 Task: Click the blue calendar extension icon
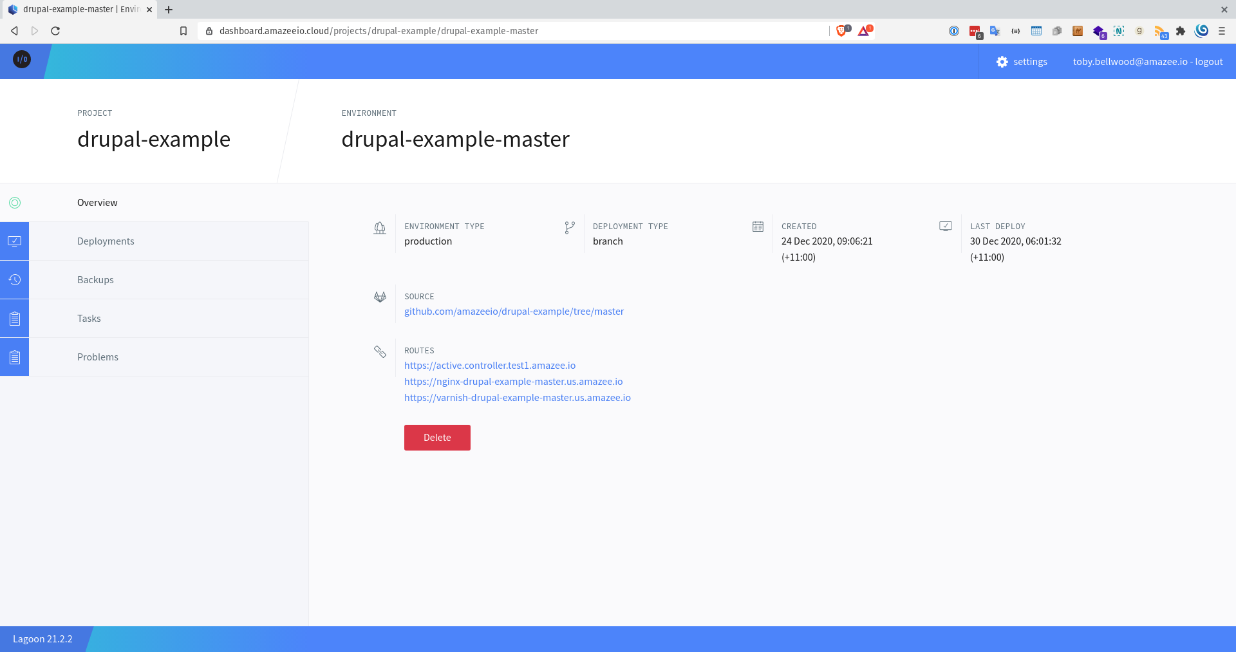[1036, 31]
